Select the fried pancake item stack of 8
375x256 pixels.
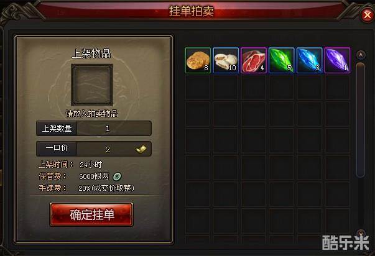pos(198,60)
